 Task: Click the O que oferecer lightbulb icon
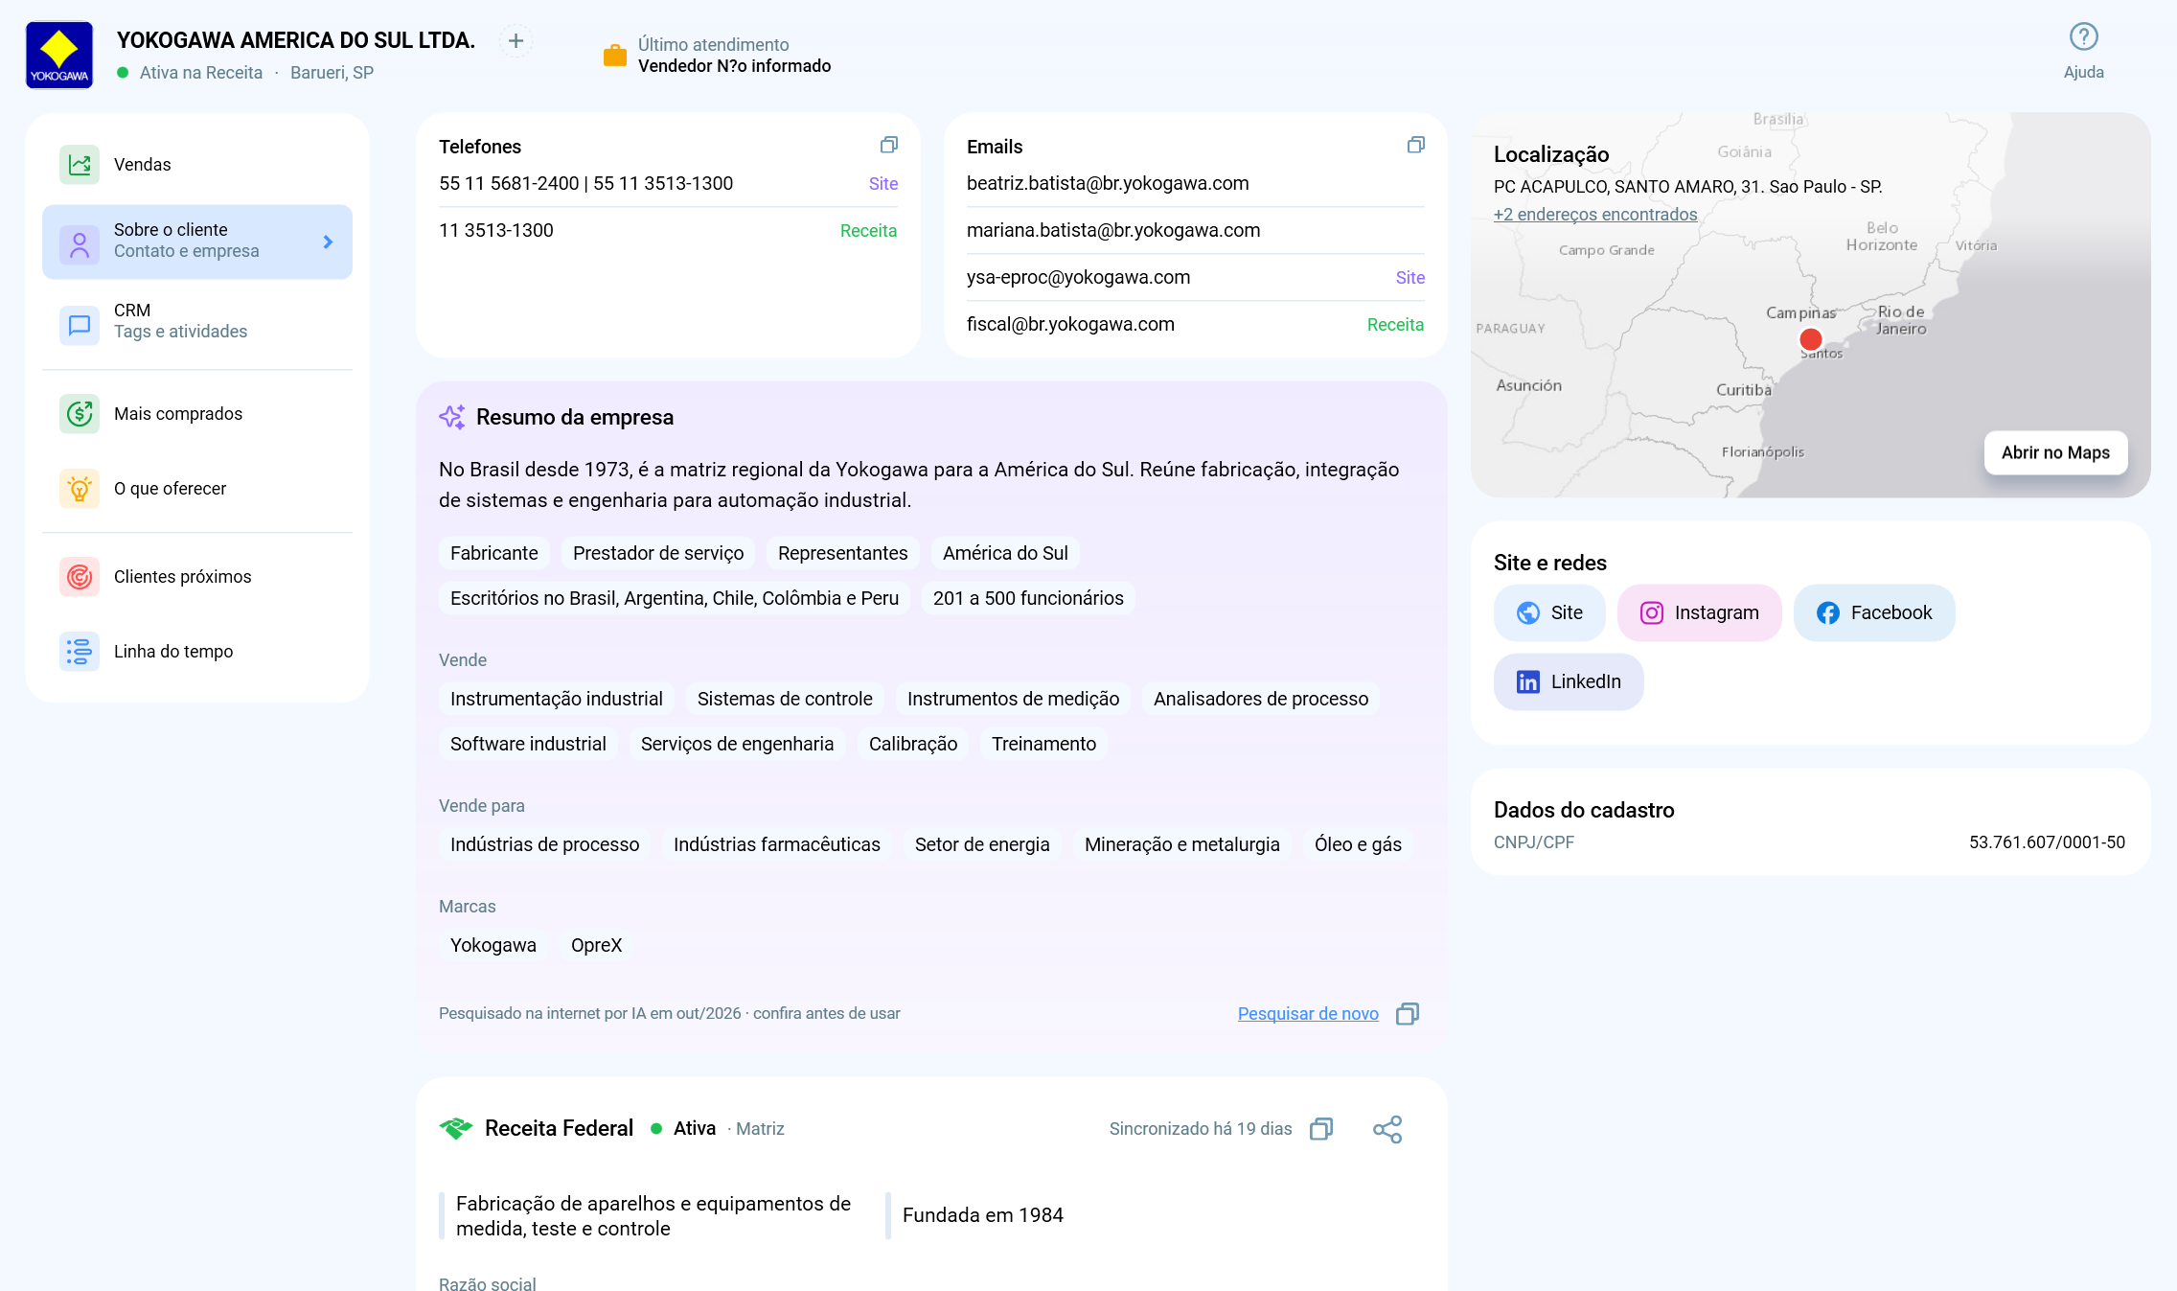[80, 489]
